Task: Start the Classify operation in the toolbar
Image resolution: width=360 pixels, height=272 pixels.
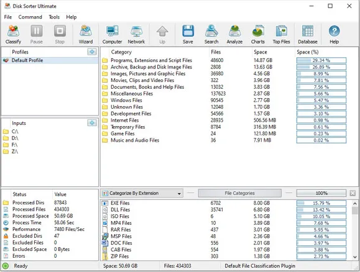Action: [13, 35]
